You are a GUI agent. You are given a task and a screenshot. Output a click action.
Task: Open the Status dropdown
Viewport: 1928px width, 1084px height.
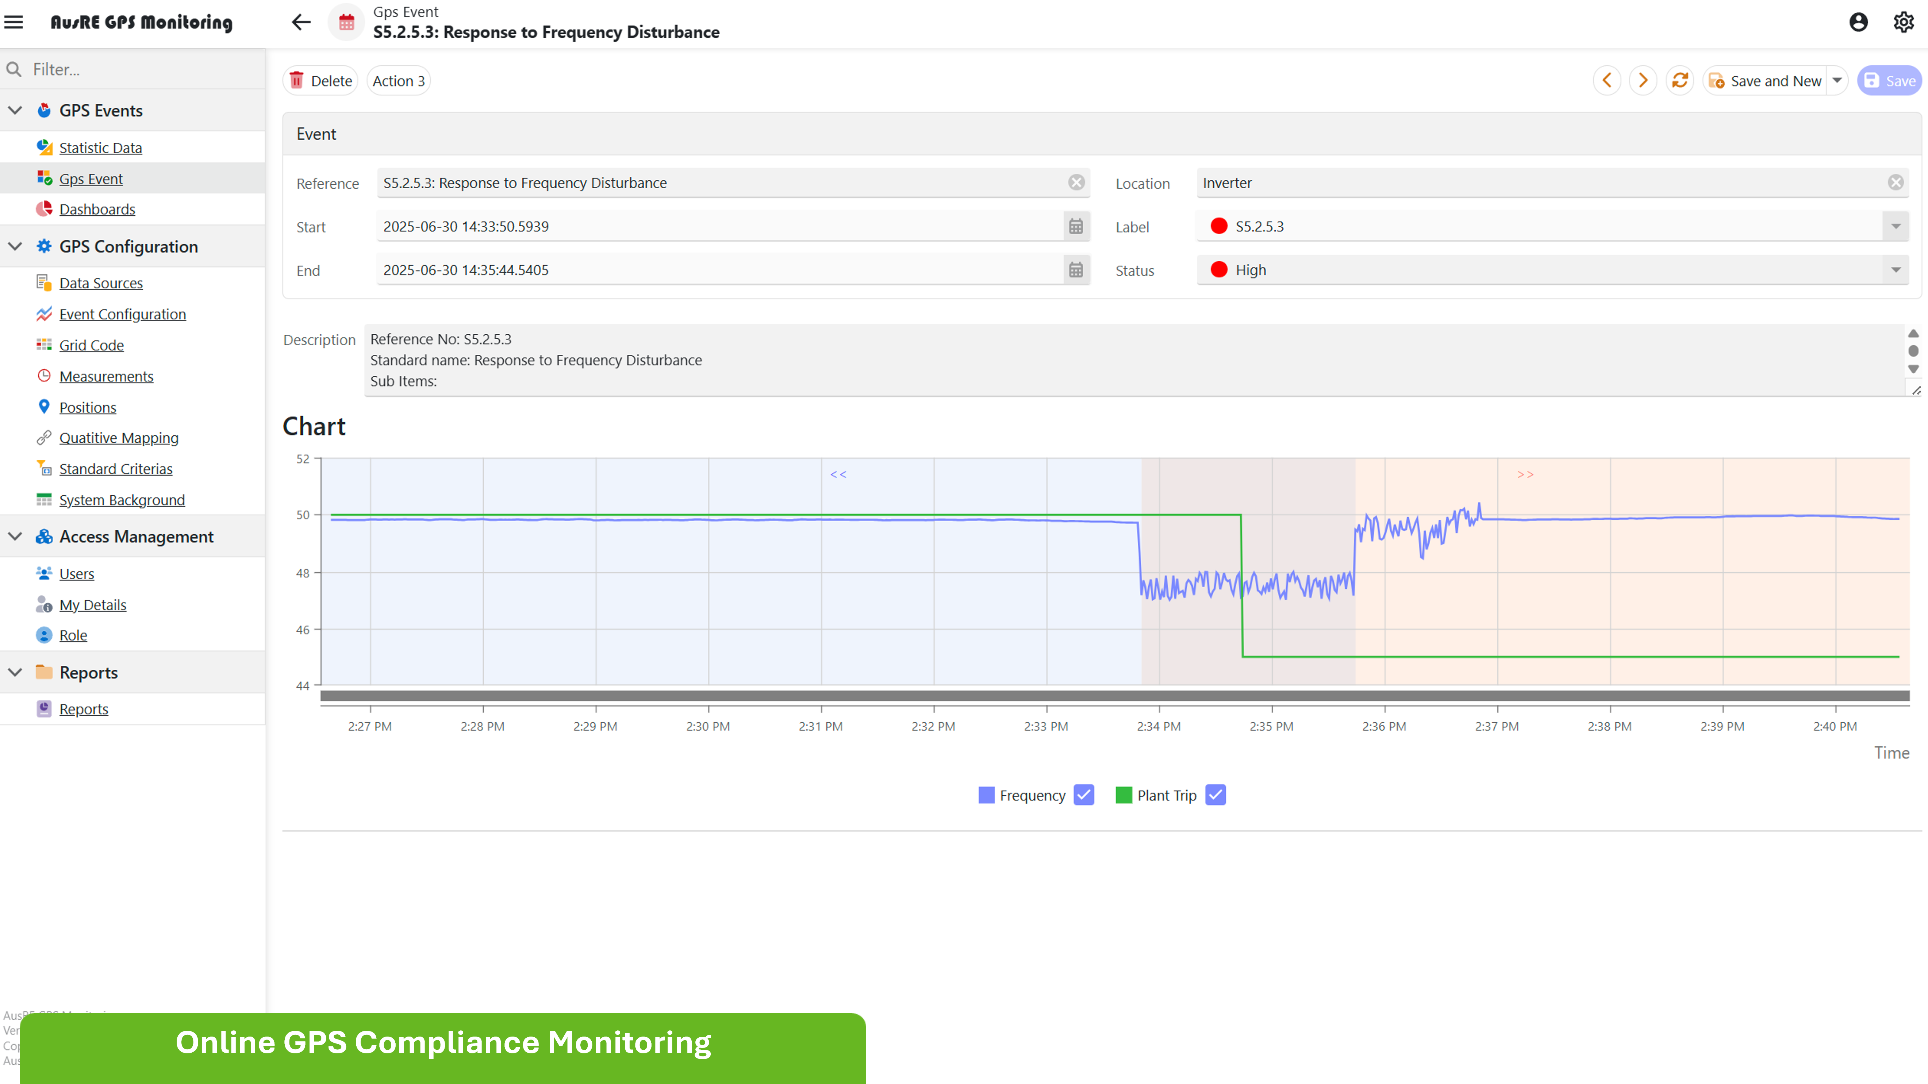point(1895,270)
